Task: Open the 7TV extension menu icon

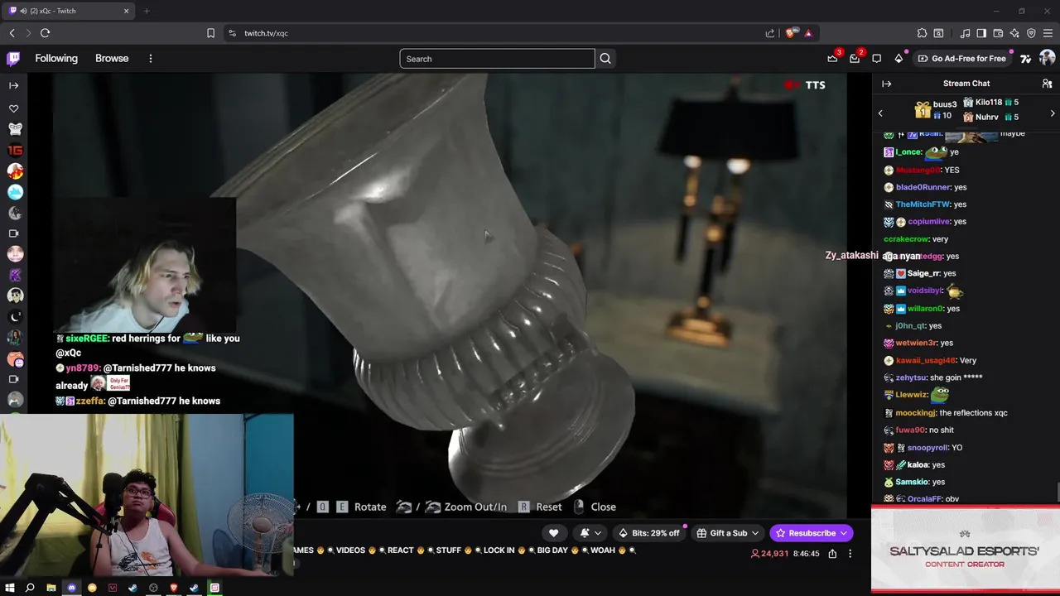Action: click(1026, 59)
